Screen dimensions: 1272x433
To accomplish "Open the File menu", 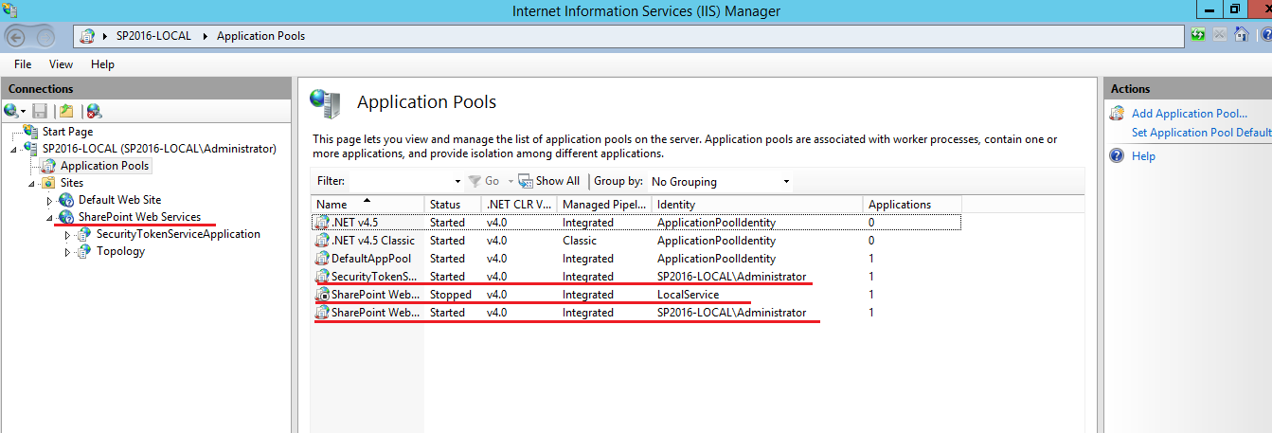I will 23,64.
